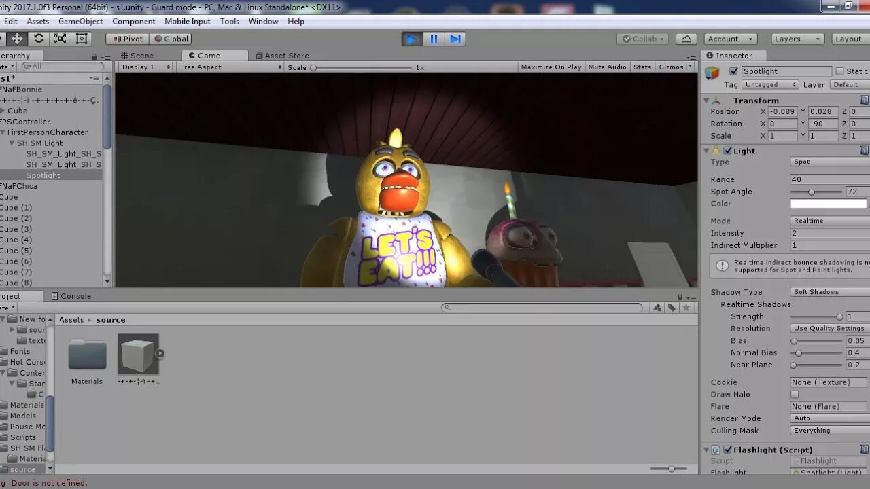Pause the game playback
The height and width of the screenshot is (489, 870).
pyautogui.click(x=434, y=39)
